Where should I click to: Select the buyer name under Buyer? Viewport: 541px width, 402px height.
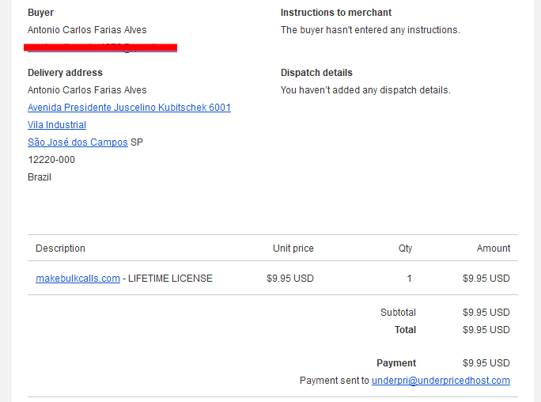tap(87, 30)
